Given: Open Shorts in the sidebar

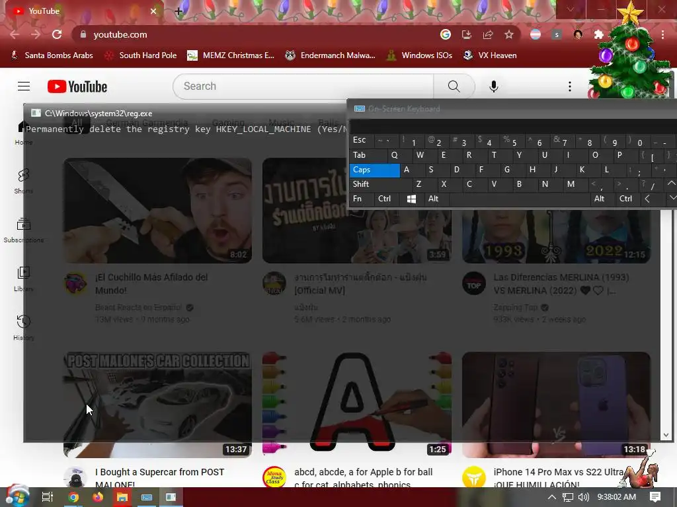Looking at the screenshot, I should point(23,181).
